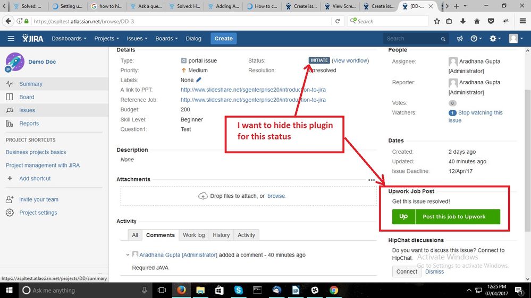Open the tabs list dropdown arrow
The height and width of the screenshot is (298, 531).
pos(465,6)
